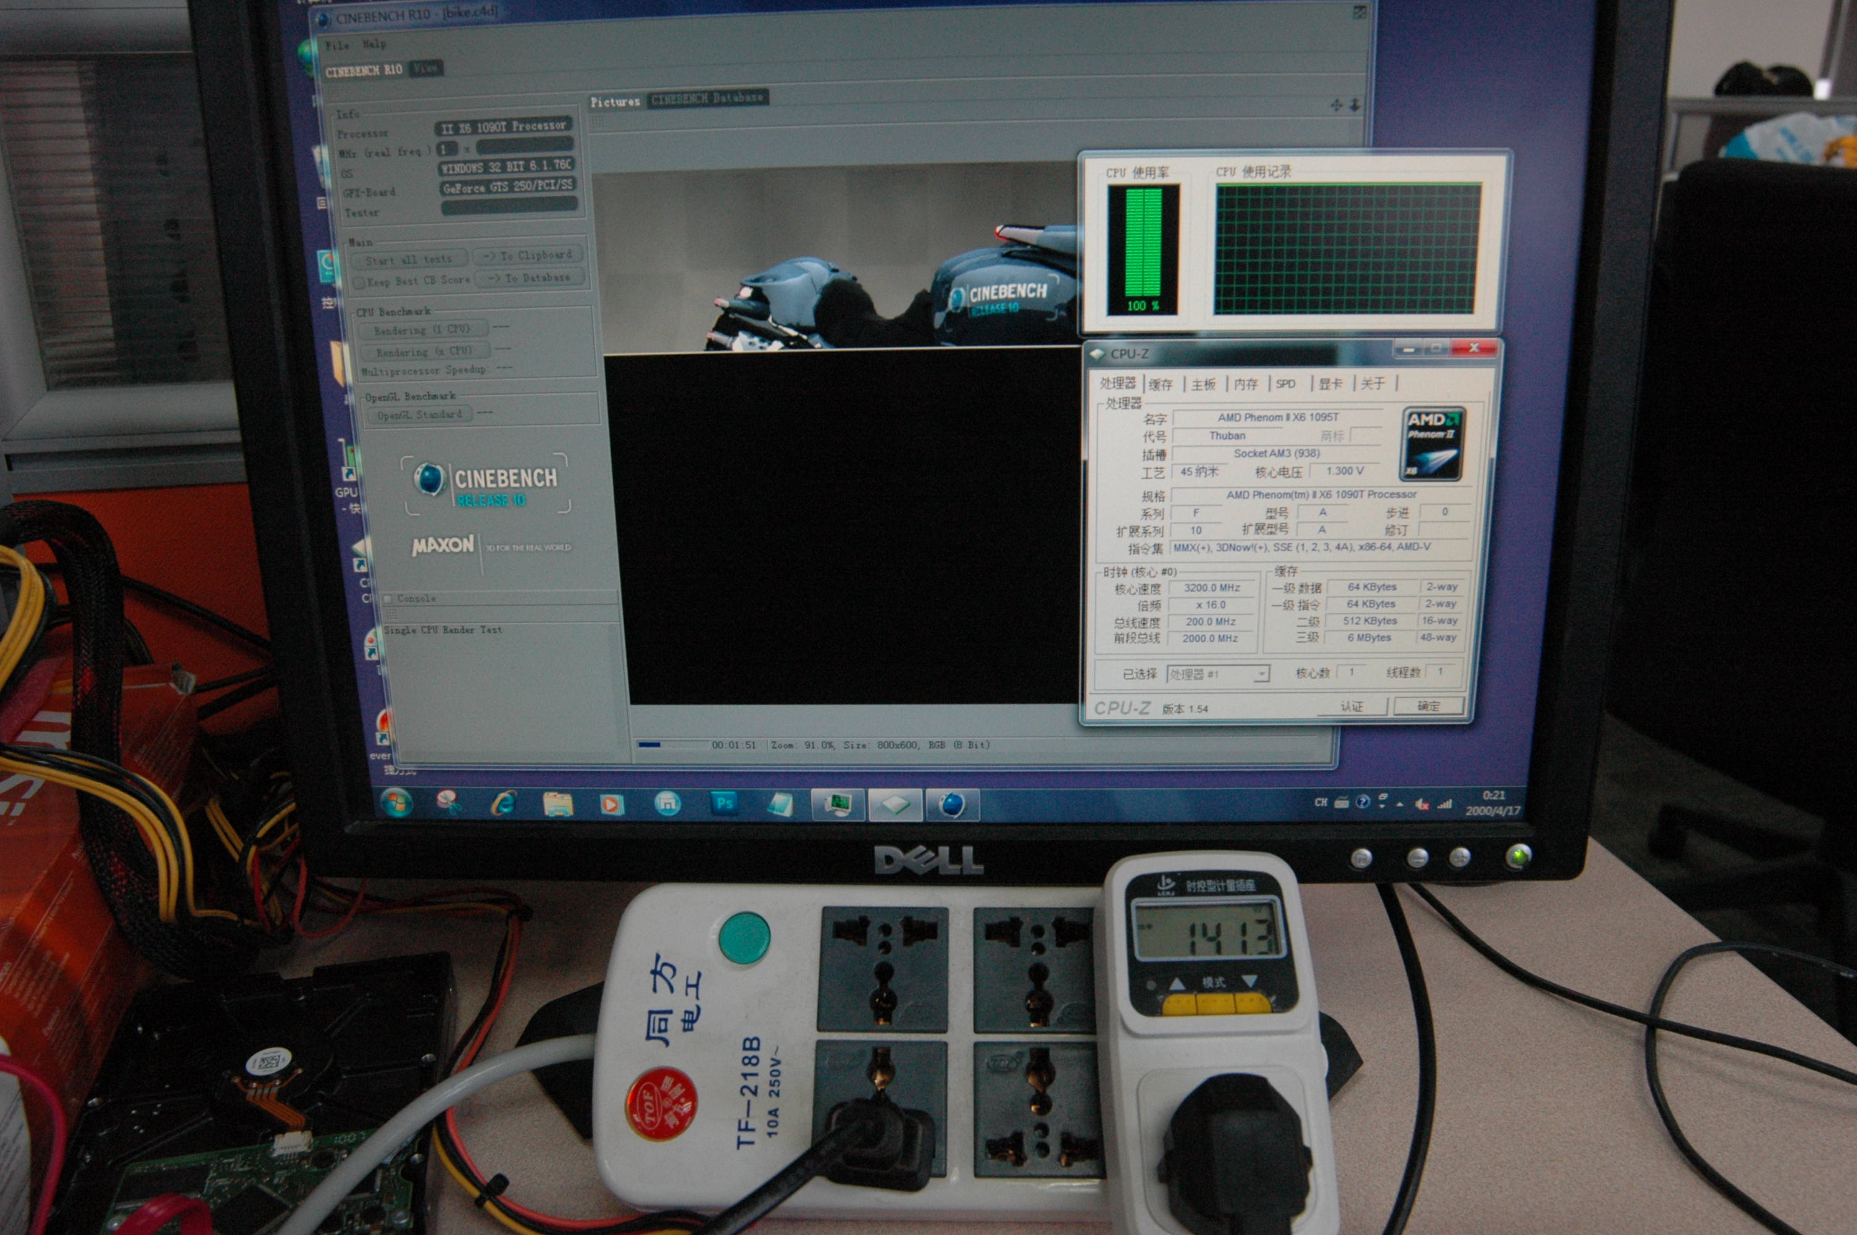Click 确定 button in CPU-Z
Viewport: 1857px width, 1235px height.
click(x=1429, y=706)
